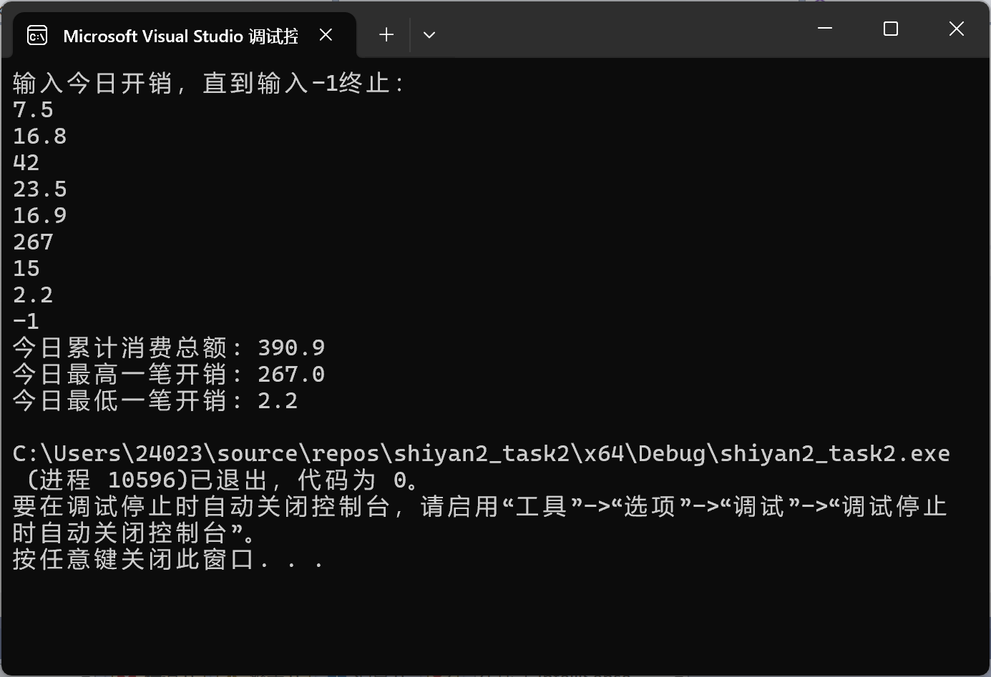The height and width of the screenshot is (677, 991).
Task: Click the prompt line '输入今日开销，直到输入-1终止'
Action: [209, 83]
